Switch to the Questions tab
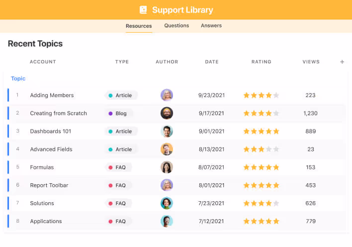The width and height of the screenshot is (352, 247). 176,25
